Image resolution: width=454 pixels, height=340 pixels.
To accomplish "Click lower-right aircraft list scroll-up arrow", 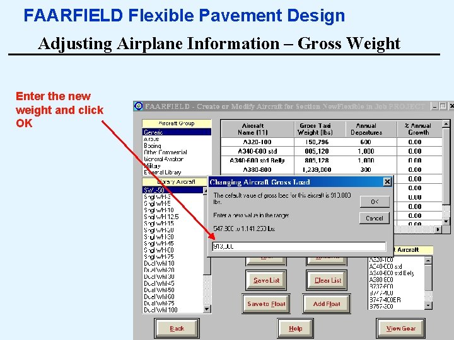I will tap(428, 261).
